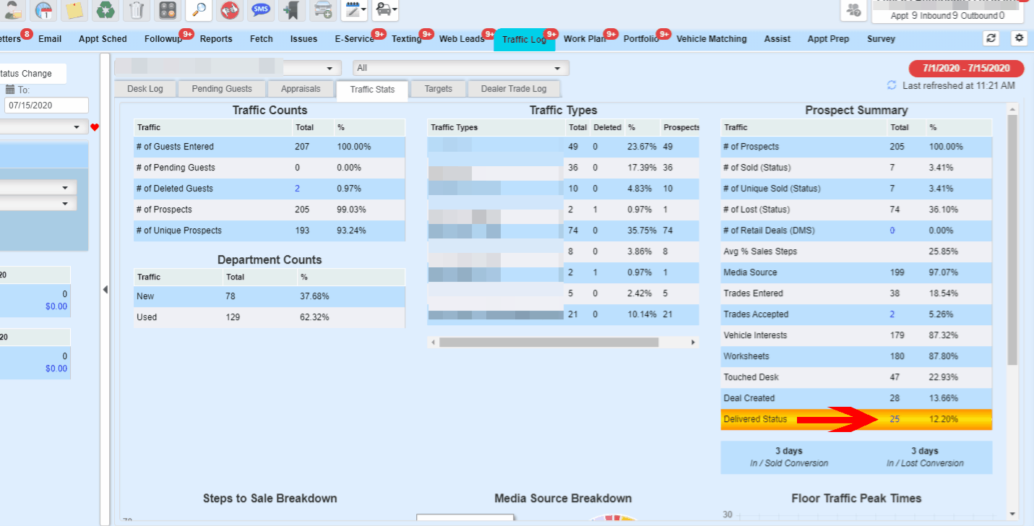Click the magnifying glass search icon
The width and height of the screenshot is (1034, 526).
pyautogui.click(x=199, y=10)
